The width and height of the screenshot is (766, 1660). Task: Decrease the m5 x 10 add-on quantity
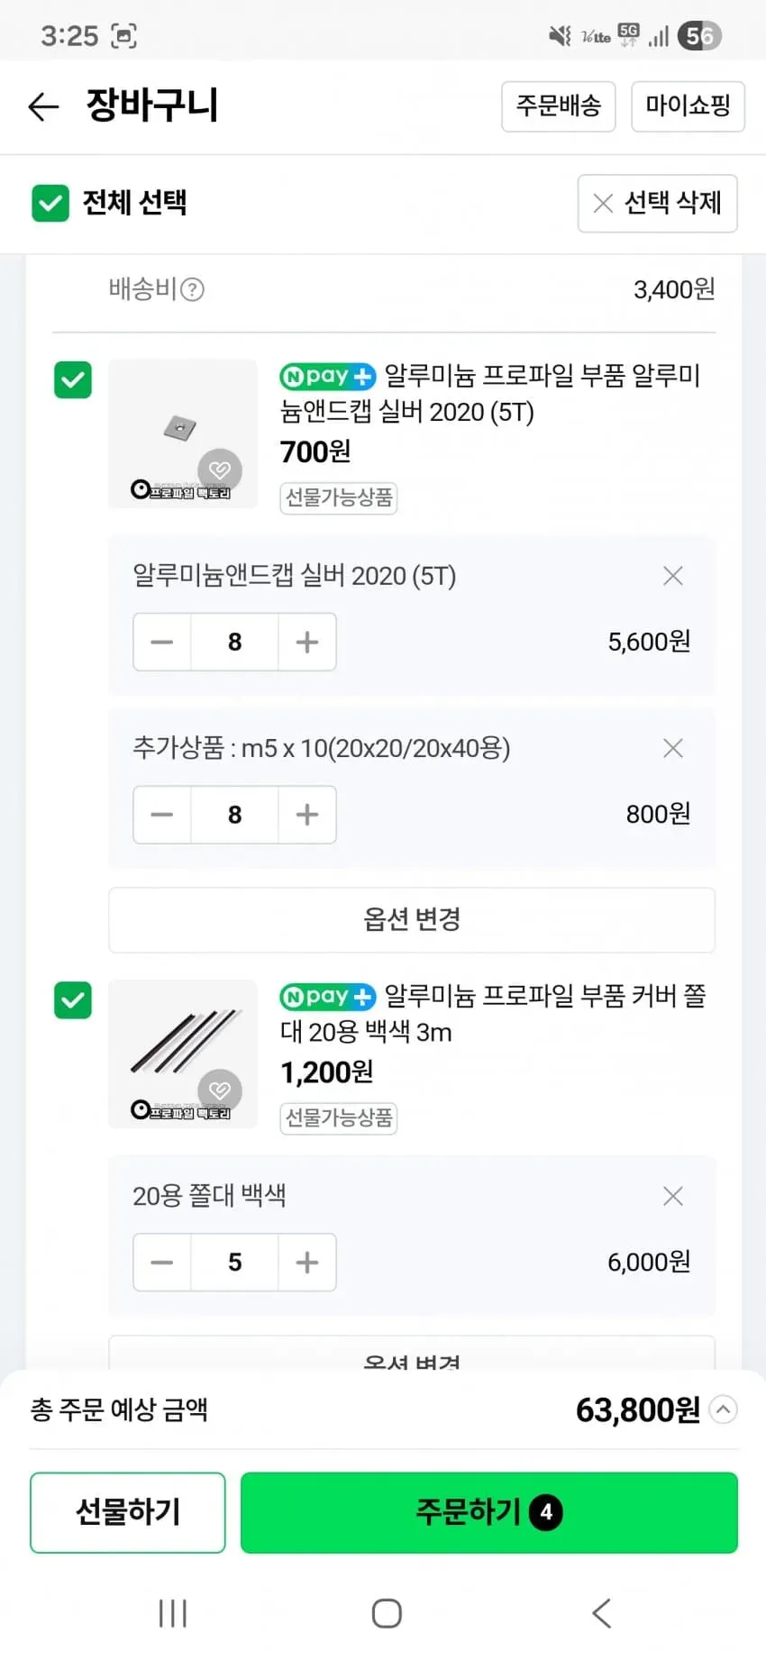click(x=162, y=815)
